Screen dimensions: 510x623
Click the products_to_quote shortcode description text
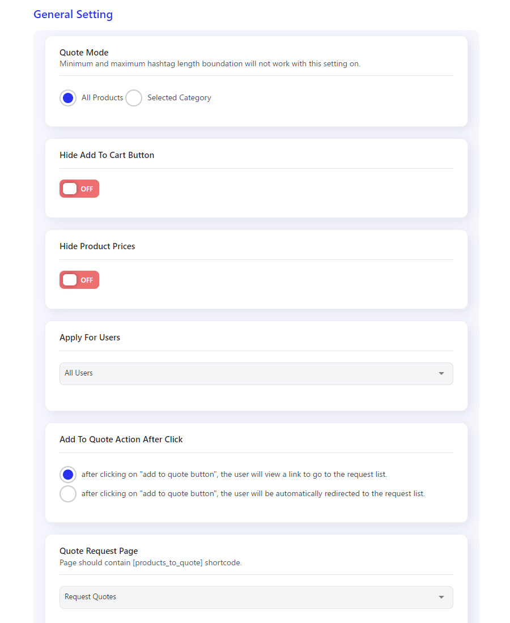(151, 562)
